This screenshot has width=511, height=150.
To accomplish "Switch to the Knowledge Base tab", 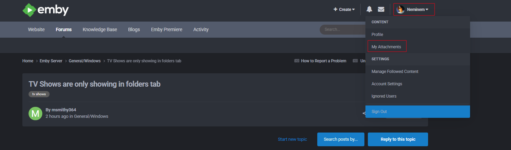I will coord(100,29).
